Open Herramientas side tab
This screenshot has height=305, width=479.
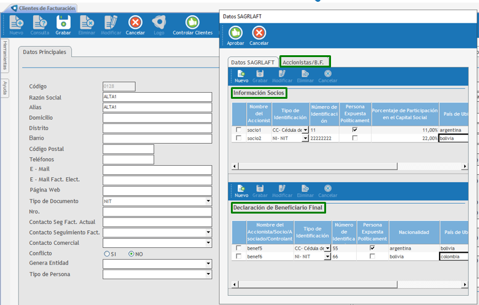click(4, 55)
